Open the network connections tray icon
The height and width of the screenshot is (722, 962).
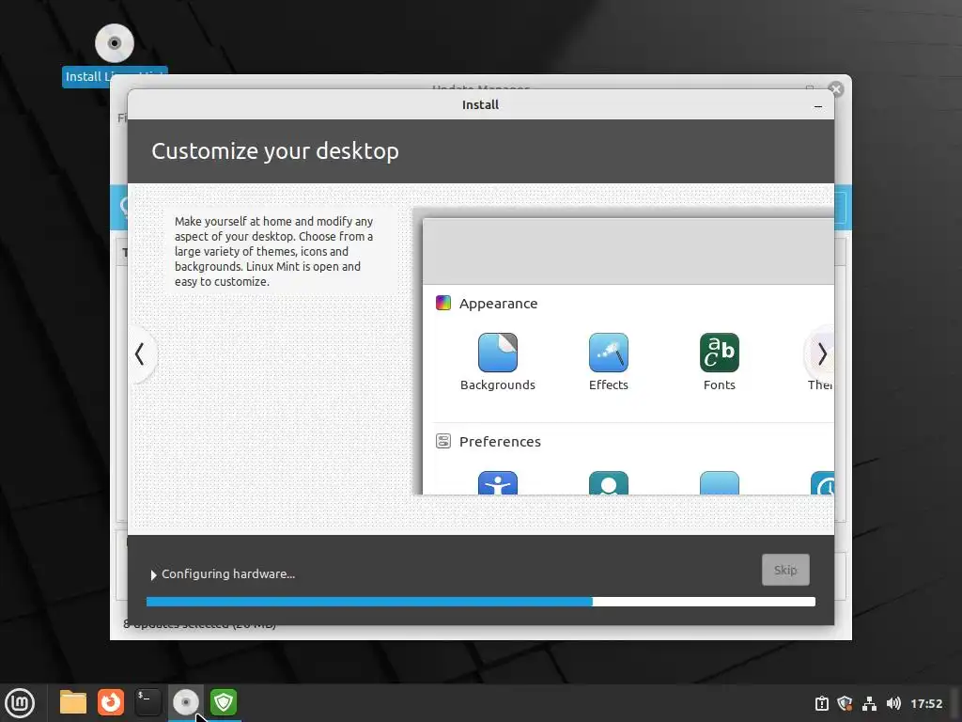(869, 703)
